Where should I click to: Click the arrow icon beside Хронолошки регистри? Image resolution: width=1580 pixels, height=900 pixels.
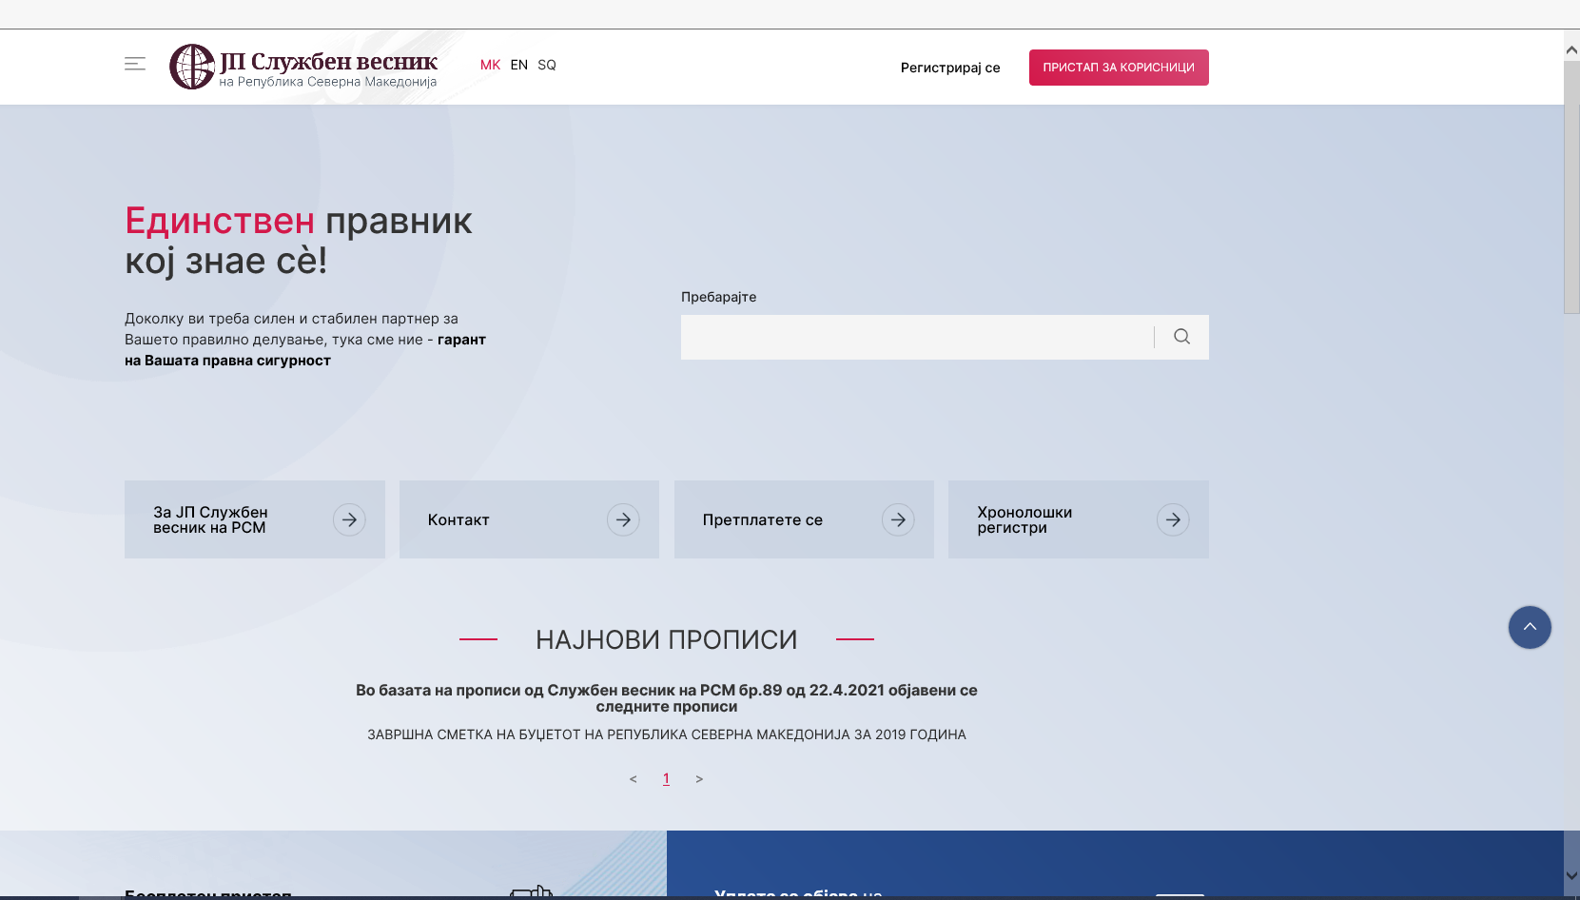click(x=1173, y=520)
